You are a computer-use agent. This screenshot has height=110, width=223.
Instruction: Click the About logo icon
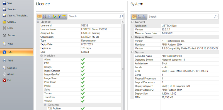pyautogui.click(x=4, y=74)
